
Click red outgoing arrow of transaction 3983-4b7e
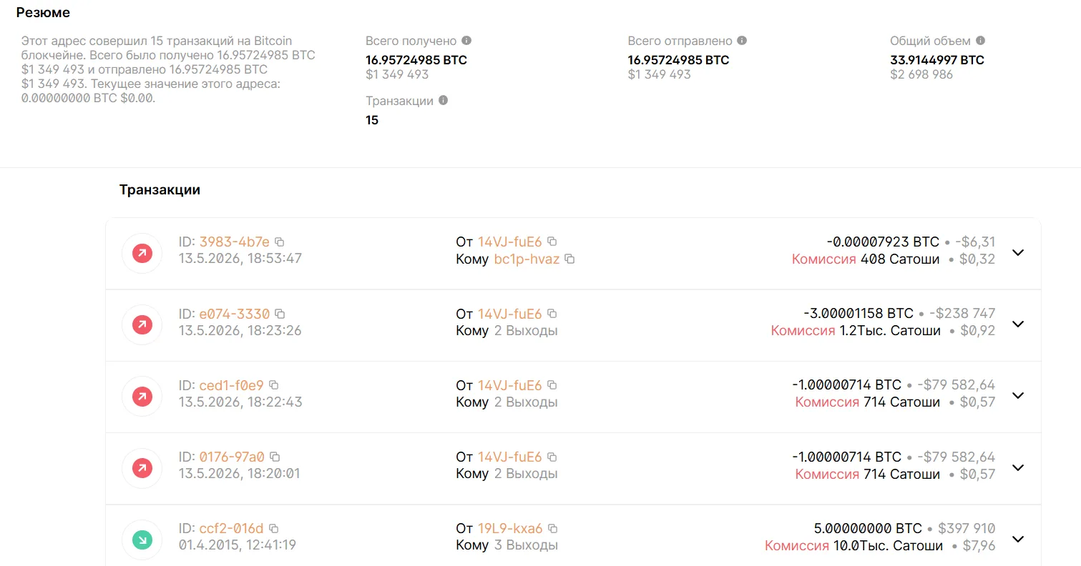142,253
